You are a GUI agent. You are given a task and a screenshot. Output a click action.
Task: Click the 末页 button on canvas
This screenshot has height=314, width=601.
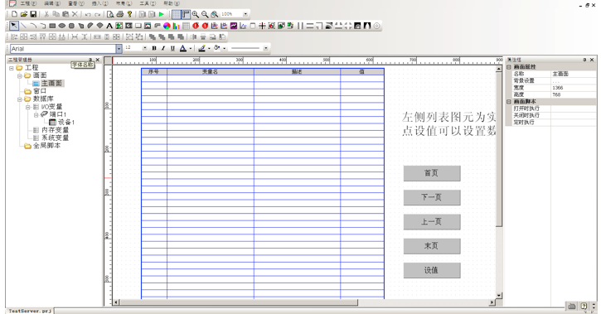point(432,246)
